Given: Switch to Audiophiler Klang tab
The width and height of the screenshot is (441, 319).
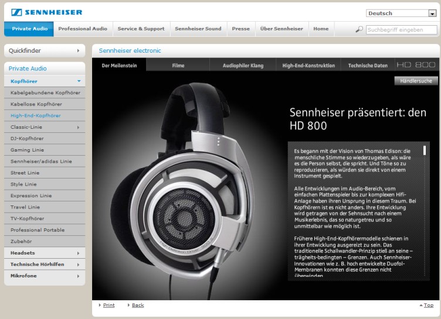Looking at the screenshot, I should click(243, 66).
